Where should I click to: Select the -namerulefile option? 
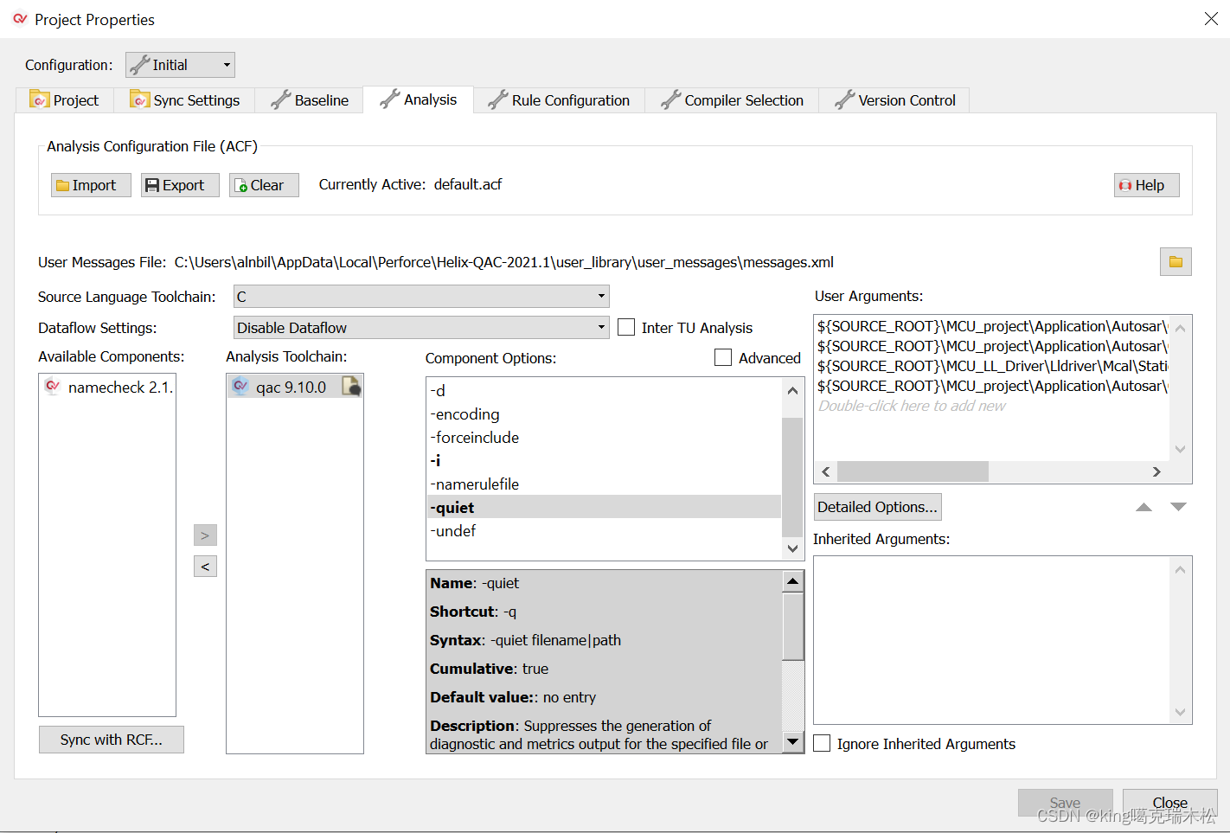(604, 484)
